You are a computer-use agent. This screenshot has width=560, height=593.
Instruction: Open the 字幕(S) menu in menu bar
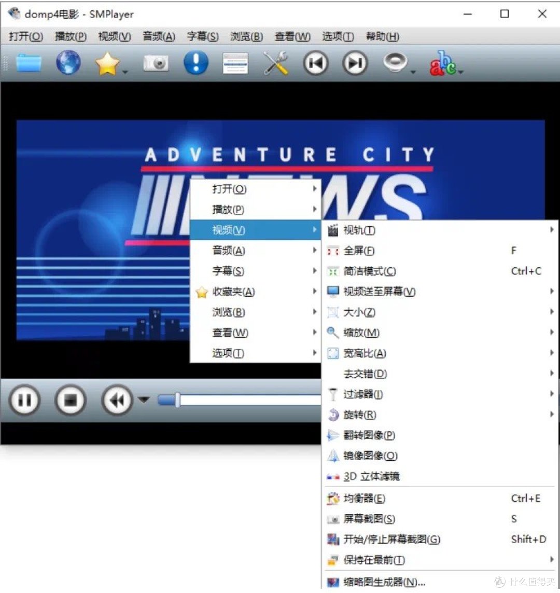point(202,36)
